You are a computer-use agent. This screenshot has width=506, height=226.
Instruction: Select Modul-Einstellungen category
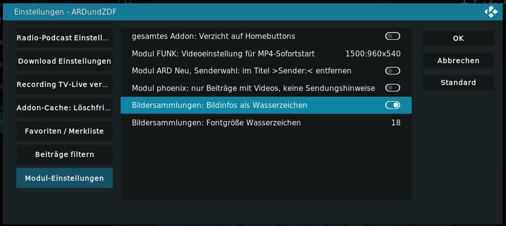(x=65, y=178)
